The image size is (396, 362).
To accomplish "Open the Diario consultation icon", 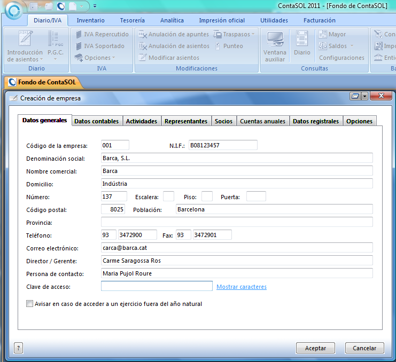I will 302,40.
